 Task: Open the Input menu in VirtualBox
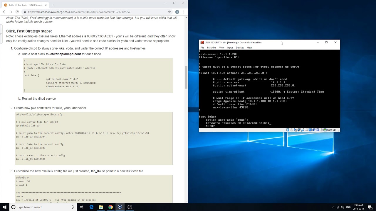click(230, 47)
